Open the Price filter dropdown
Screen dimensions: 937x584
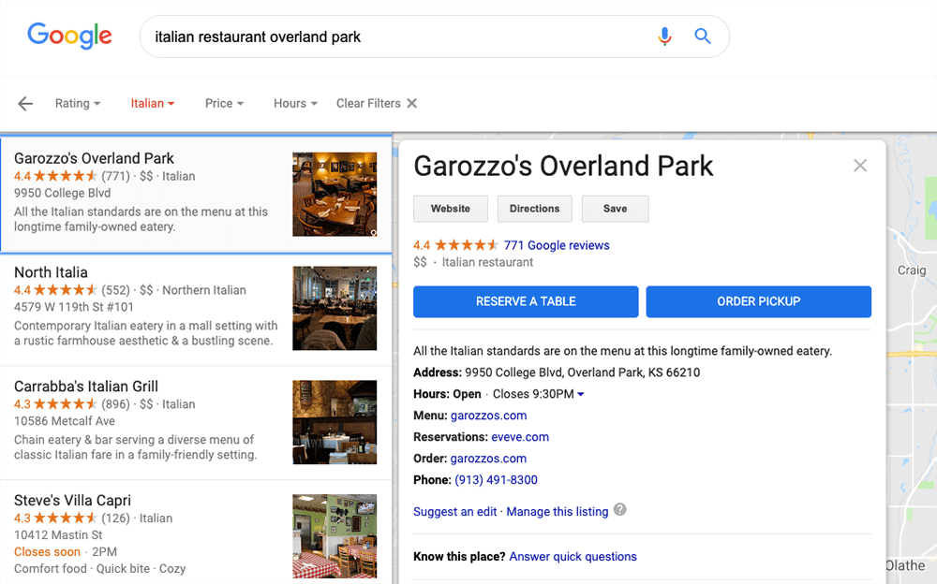tap(224, 103)
